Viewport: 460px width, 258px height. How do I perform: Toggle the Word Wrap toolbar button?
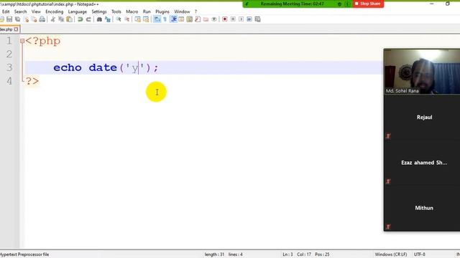click(157, 19)
